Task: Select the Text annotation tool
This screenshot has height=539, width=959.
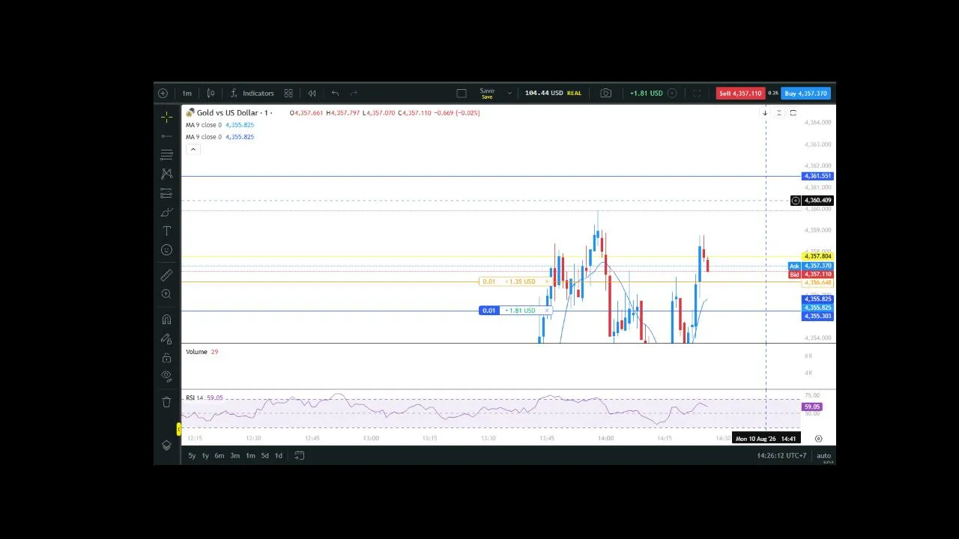Action: click(x=166, y=231)
